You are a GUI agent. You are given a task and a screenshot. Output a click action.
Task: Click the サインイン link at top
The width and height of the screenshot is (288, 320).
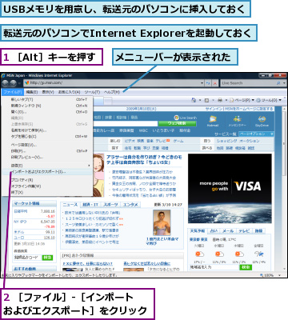click(213, 109)
